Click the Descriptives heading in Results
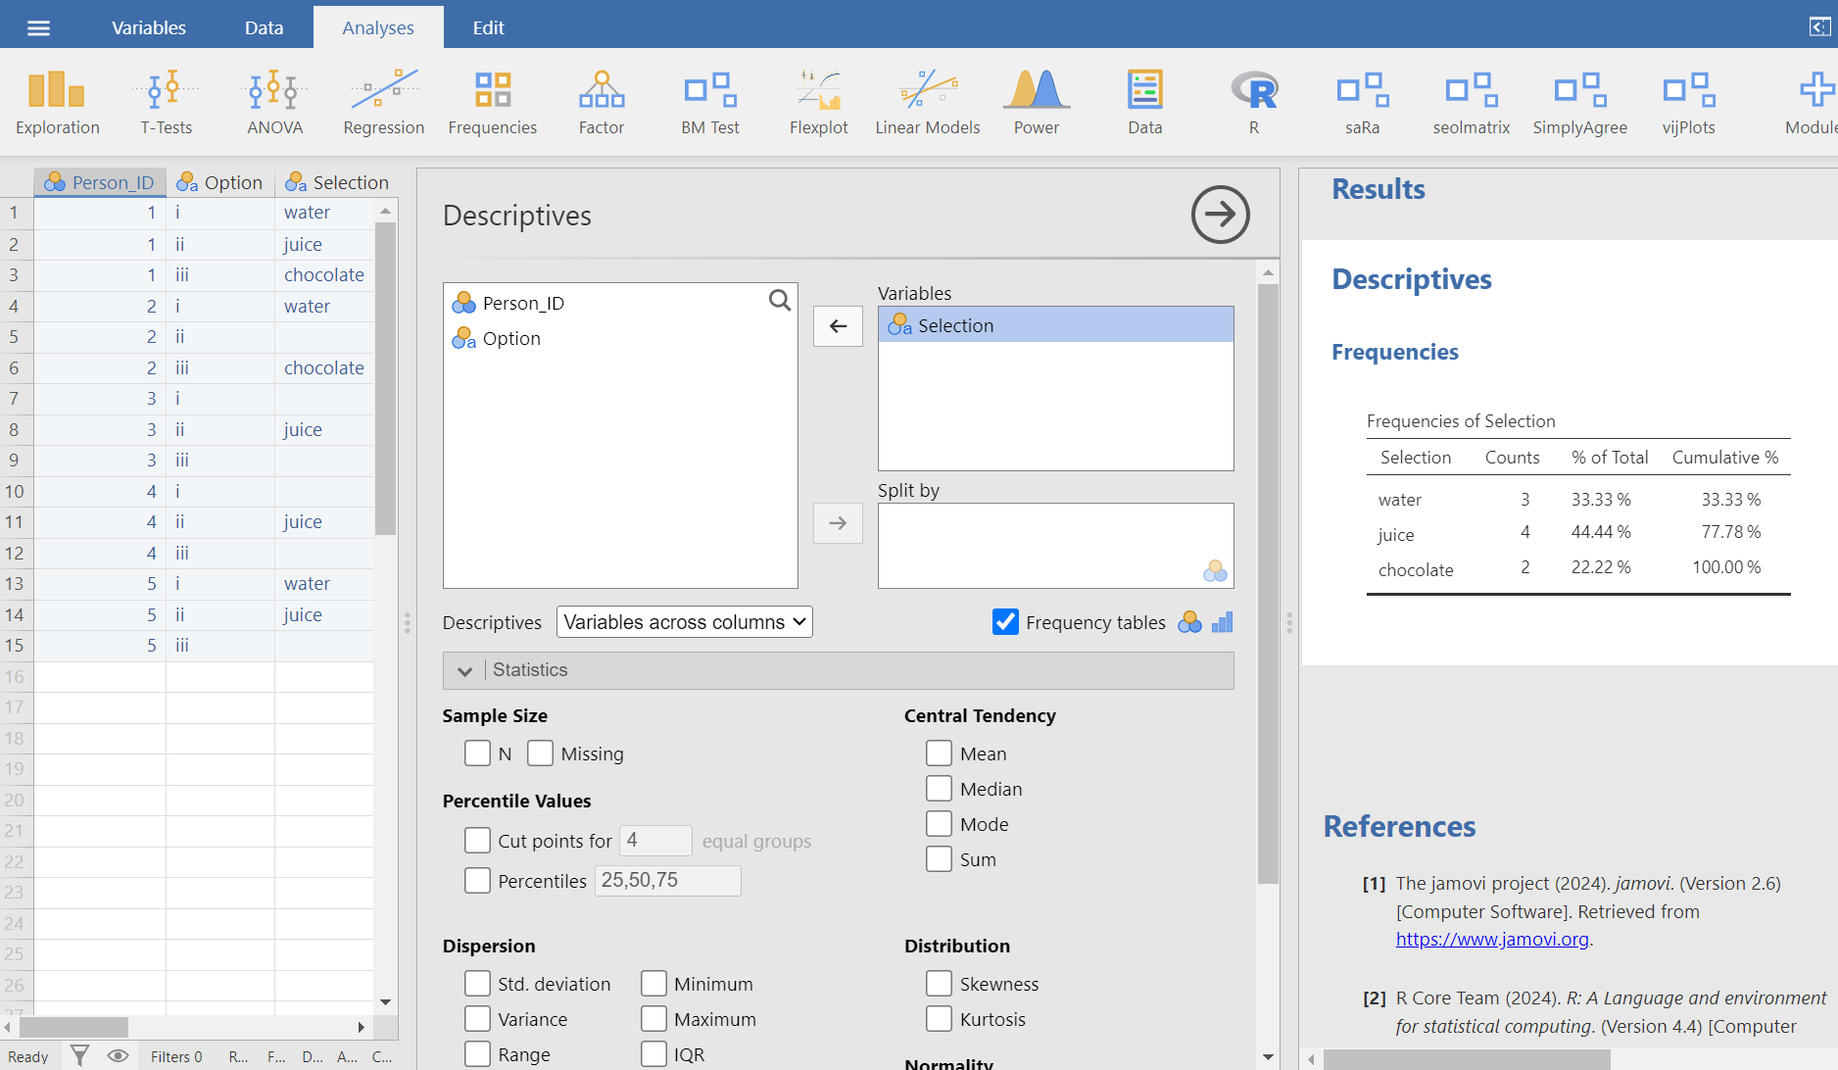This screenshot has width=1838, height=1070. click(x=1411, y=279)
